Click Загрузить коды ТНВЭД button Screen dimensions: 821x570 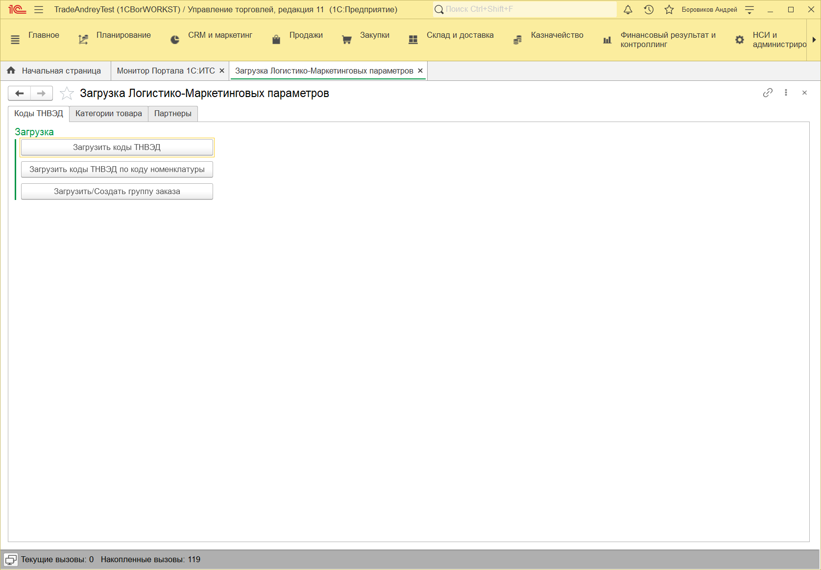click(x=117, y=148)
